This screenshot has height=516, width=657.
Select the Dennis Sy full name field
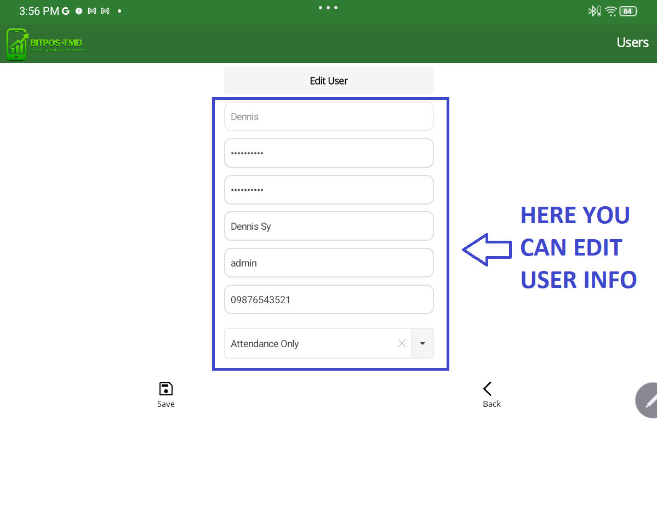click(329, 226)
